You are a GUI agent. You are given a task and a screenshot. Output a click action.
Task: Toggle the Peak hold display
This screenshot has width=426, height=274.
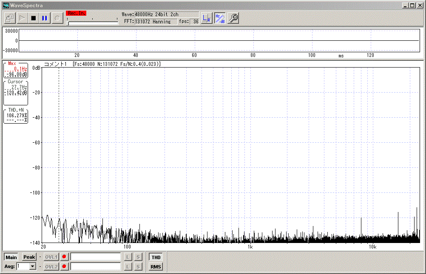point(29,257)
